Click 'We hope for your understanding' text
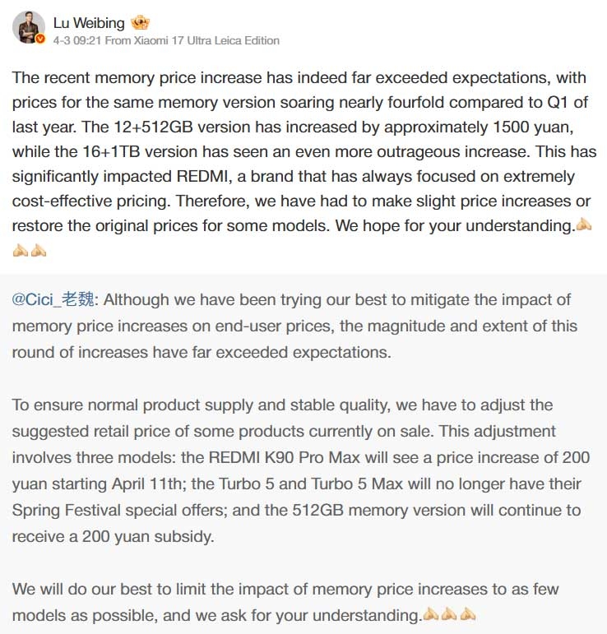The image size is (607, 634). coord(455,225)
